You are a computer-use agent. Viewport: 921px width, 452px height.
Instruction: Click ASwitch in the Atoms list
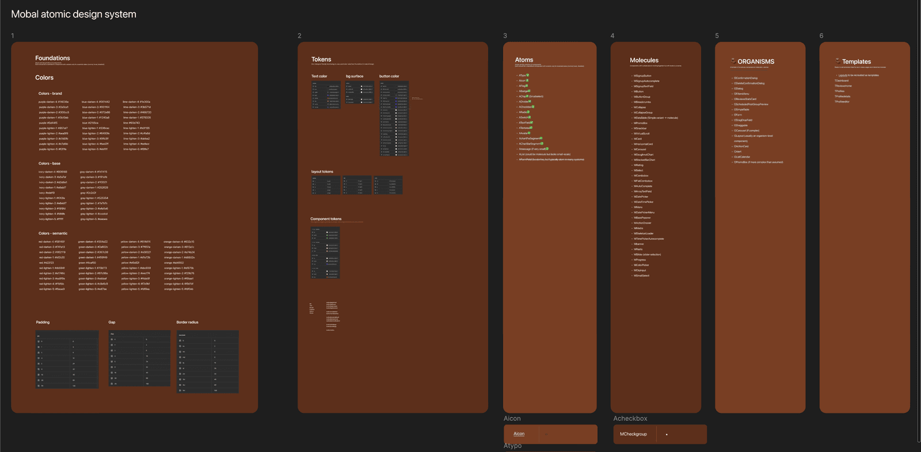click(x=524, y=117)
